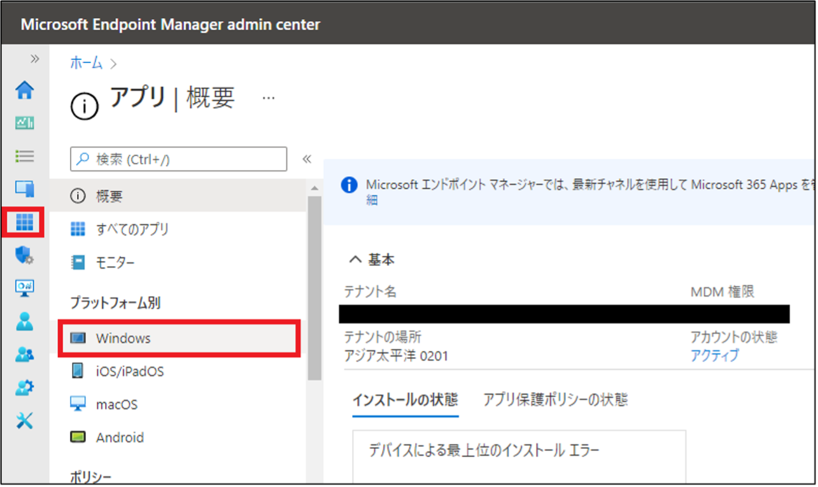Click the info icon in the banner
The width and height of the screenshot is (818, 487).
(x=349, y=185)
